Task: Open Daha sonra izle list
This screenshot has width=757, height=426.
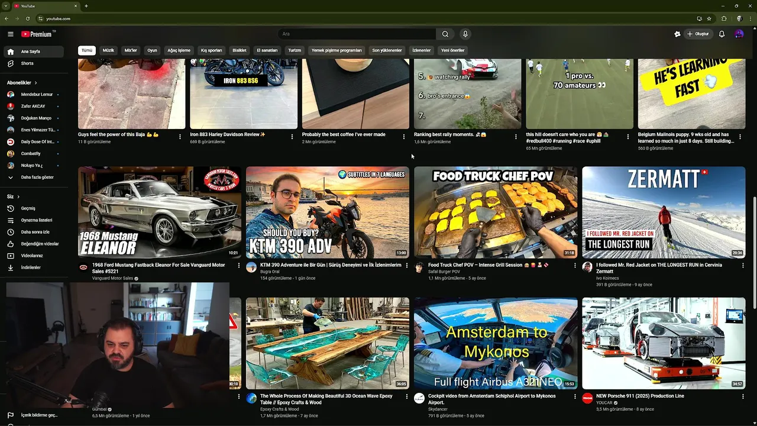Action: (33, 232)
